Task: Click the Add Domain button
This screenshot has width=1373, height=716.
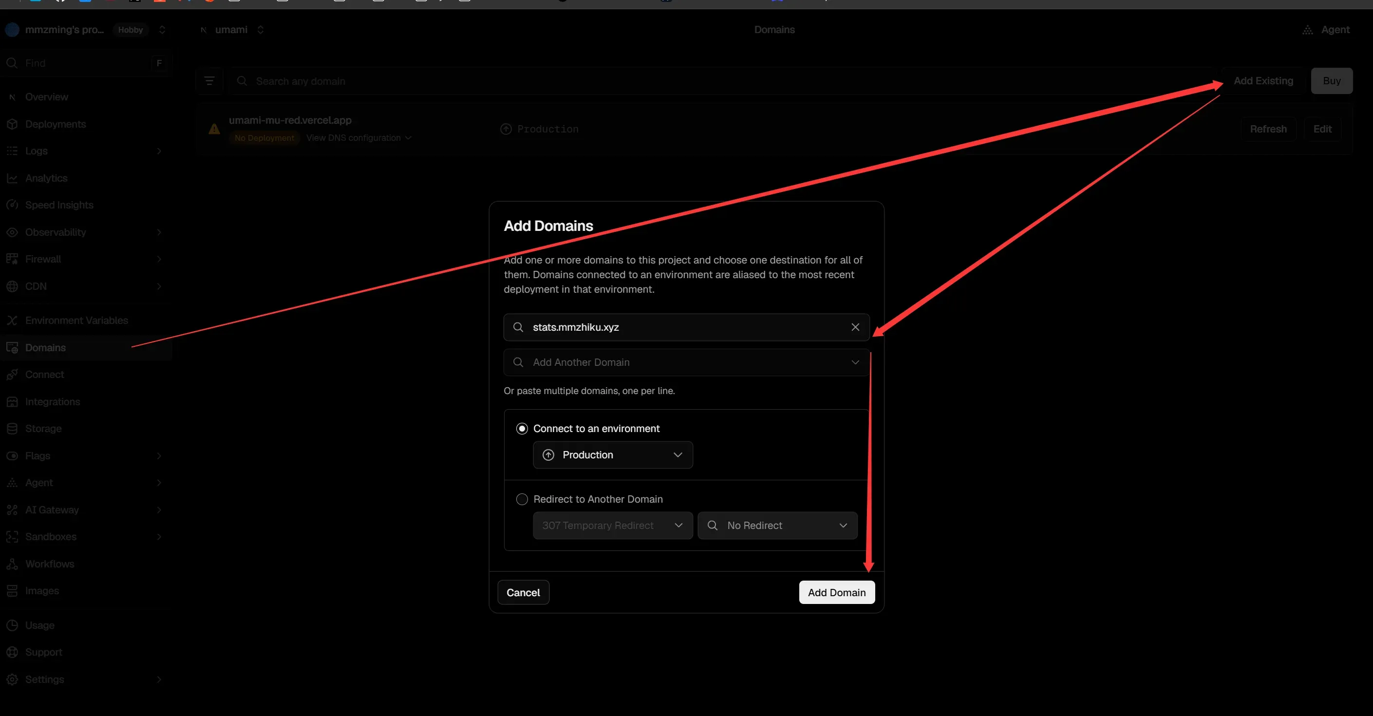Action: tap(836, 592)
